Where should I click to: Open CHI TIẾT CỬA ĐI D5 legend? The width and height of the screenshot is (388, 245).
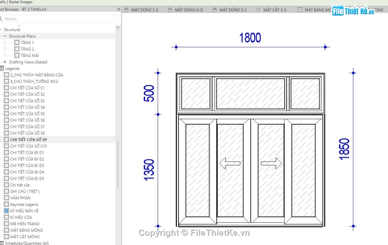pos(27,178)
